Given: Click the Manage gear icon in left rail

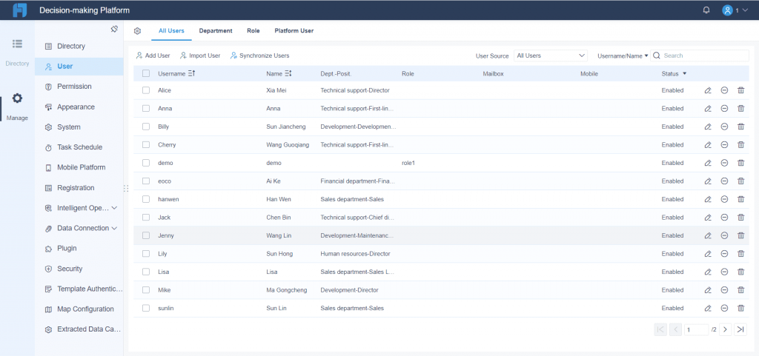Looking at the screenshot, I should [x=18, y=98].
